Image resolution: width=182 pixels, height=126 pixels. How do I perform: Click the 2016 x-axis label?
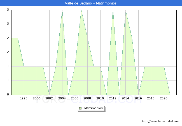tap(138, 98)
